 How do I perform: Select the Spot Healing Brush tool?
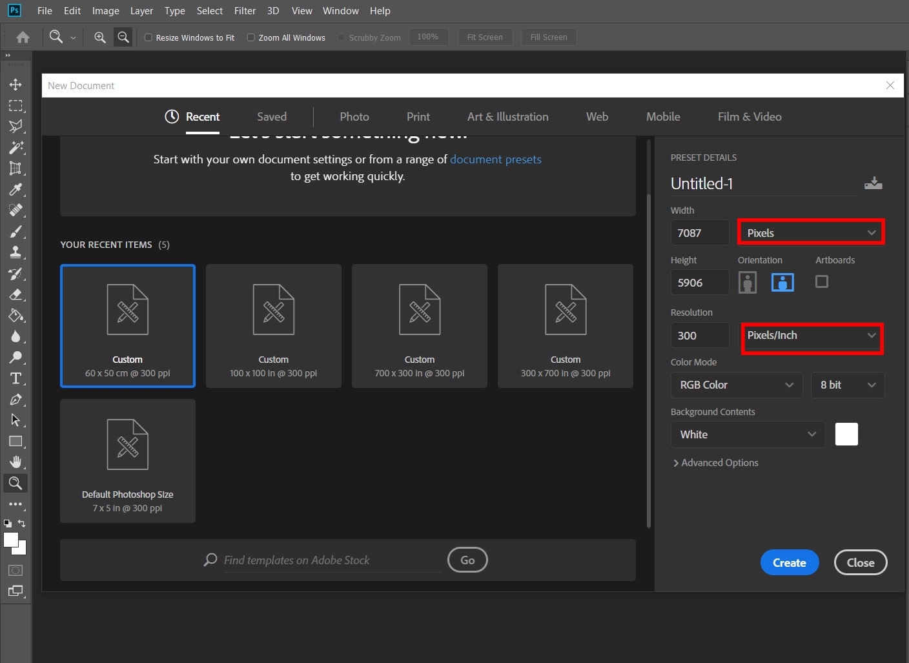[x=15, y=210]
